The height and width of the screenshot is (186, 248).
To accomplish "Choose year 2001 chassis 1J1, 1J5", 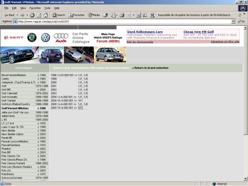I will (83, 86).
